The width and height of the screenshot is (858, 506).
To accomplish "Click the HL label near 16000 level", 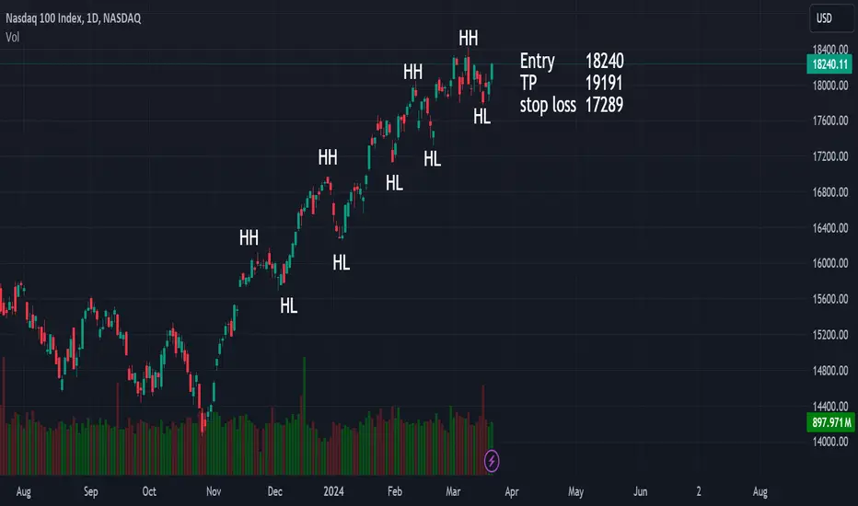I will point(342,263).
